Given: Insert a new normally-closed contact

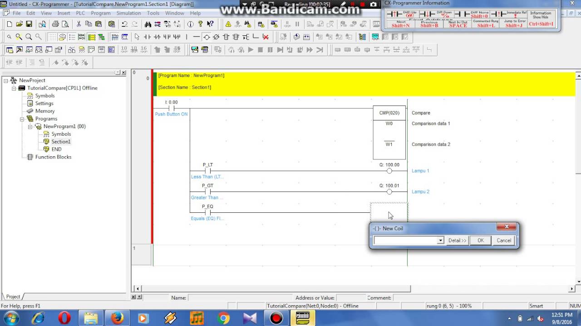Looking at the screenshot, I should 157,37.
